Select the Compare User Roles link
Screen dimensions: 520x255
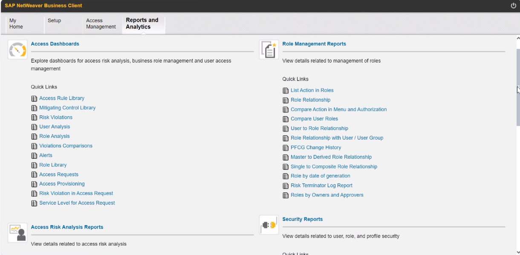pos(314,119)
